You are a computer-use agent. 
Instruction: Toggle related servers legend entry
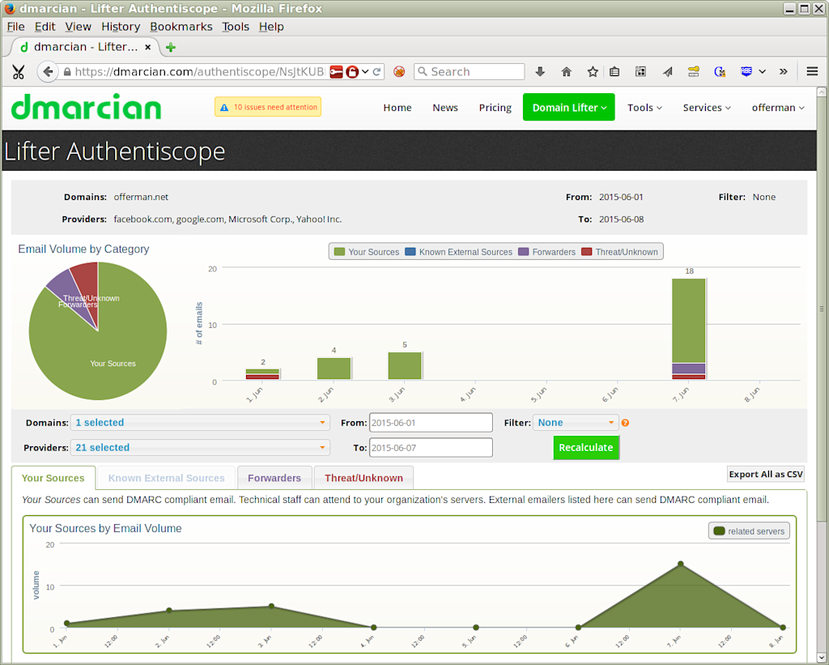click(749, 531)
